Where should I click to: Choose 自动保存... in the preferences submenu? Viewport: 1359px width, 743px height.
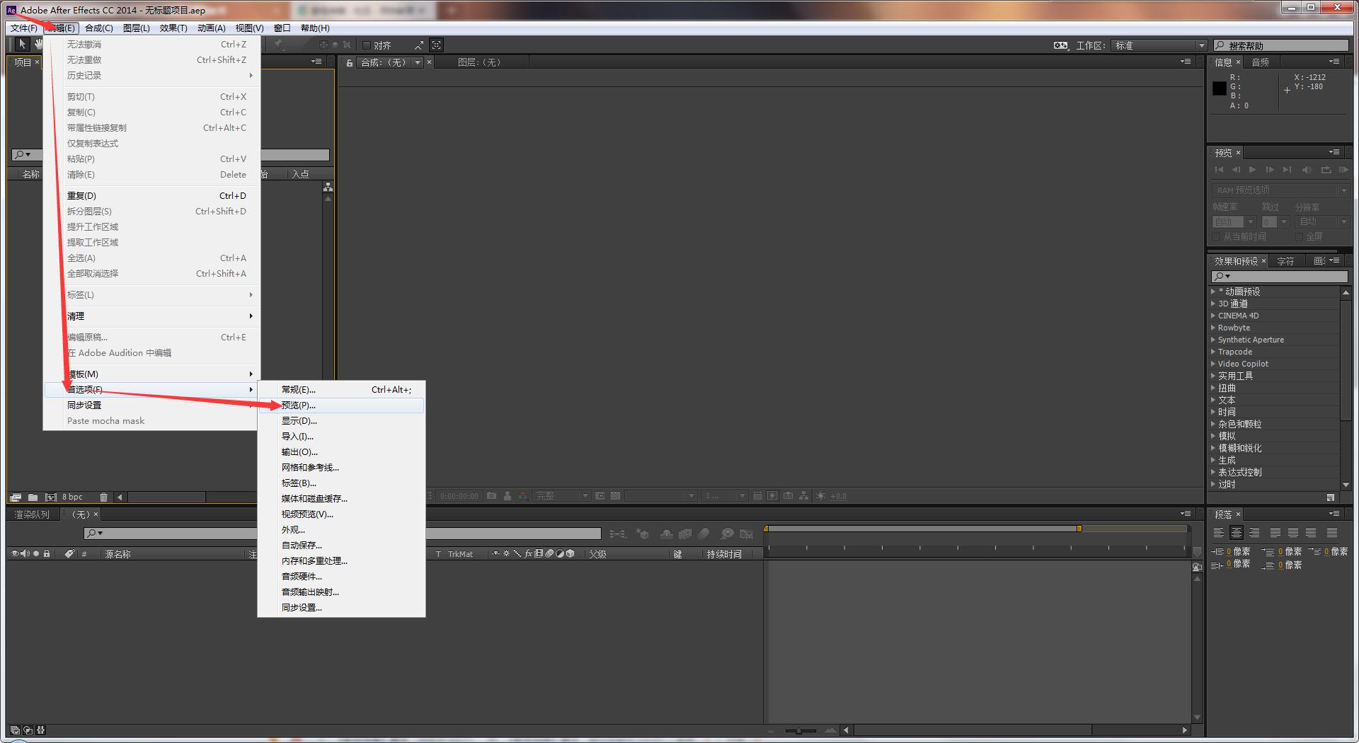(302, 546)
